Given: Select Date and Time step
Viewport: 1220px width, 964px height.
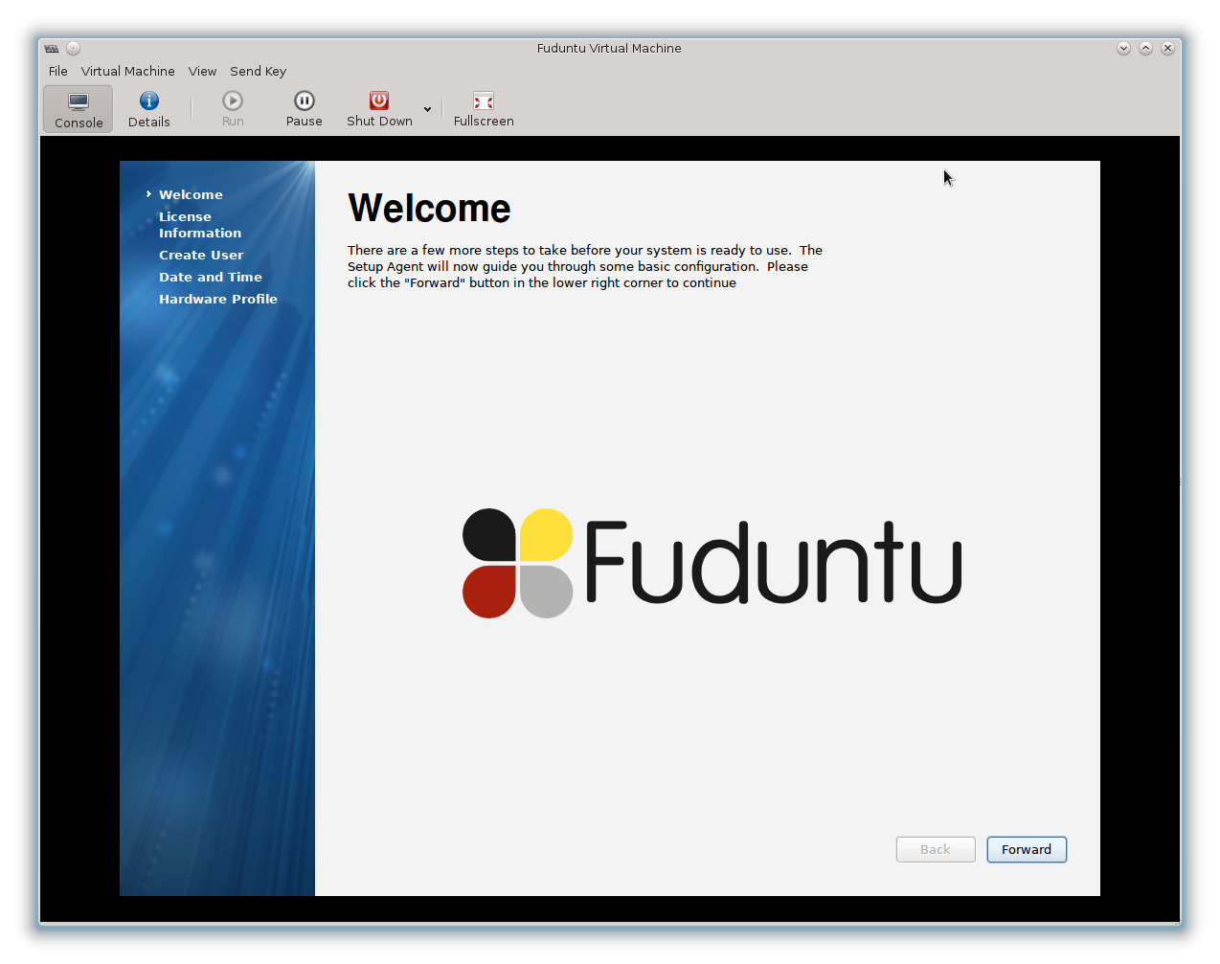Looking at the screenshot, I should tap(211, 277).
